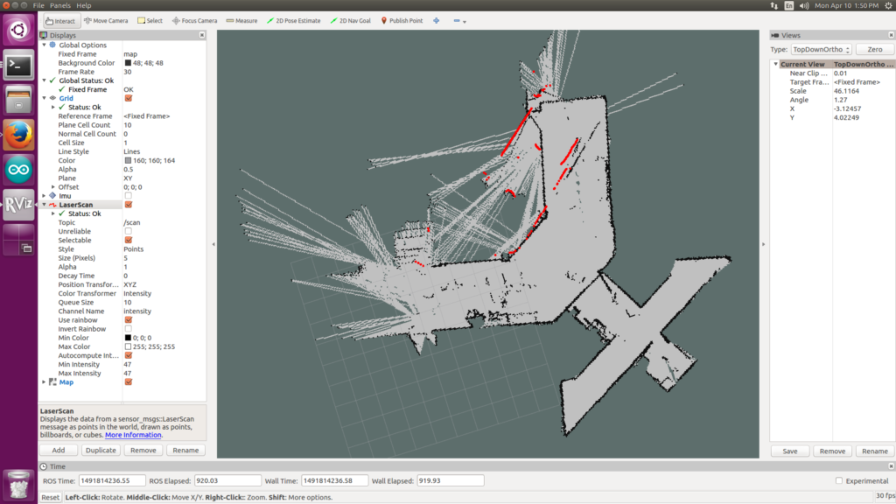Open the view Type dropdown
The width and height of the screenshot is (896, 504).
tap(820, 50)
